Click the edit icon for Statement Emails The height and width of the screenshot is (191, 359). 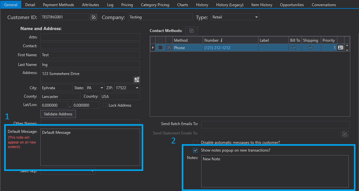pyautogui.click(x=344, y=134)
